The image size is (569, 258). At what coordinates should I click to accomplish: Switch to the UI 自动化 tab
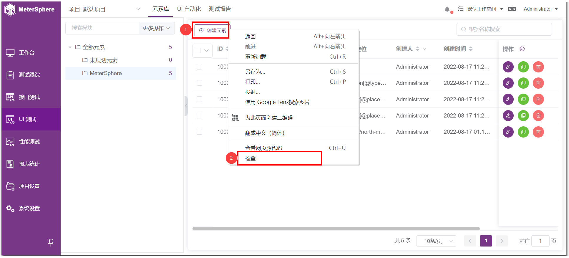tap(189, 9)
